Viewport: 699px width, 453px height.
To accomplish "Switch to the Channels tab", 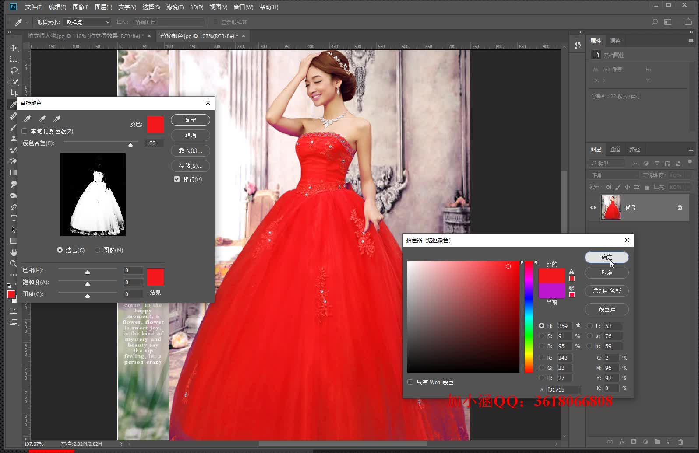I will click(615, 150).
